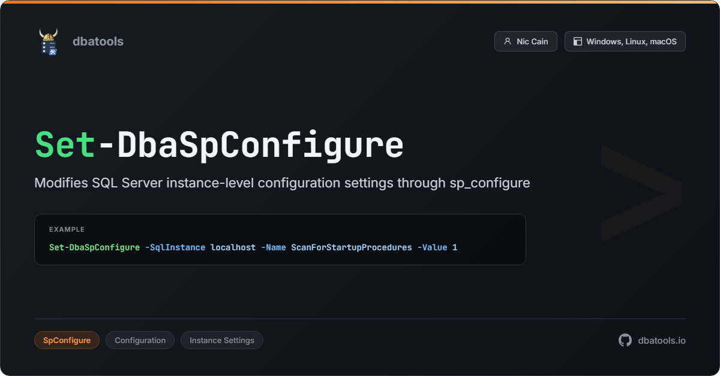Select the orange SpConfigure tag
This screenshot has height=376, width=720.
(67, 340)
